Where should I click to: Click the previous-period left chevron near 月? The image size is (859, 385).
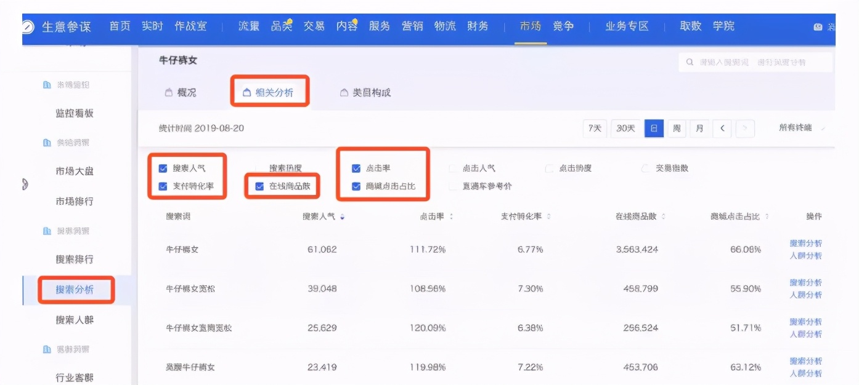click(722, 129)
